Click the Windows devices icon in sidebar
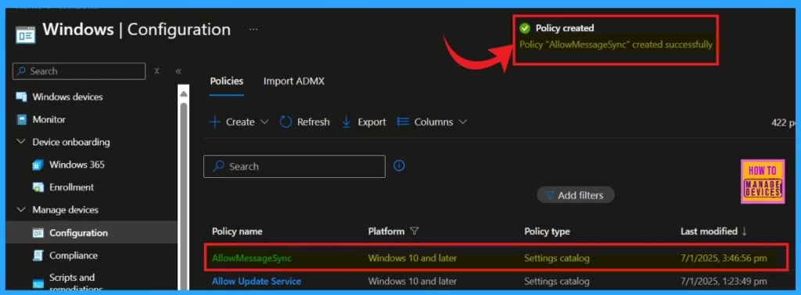Screen dimensions: 801x295 click(x=21, y=97)
